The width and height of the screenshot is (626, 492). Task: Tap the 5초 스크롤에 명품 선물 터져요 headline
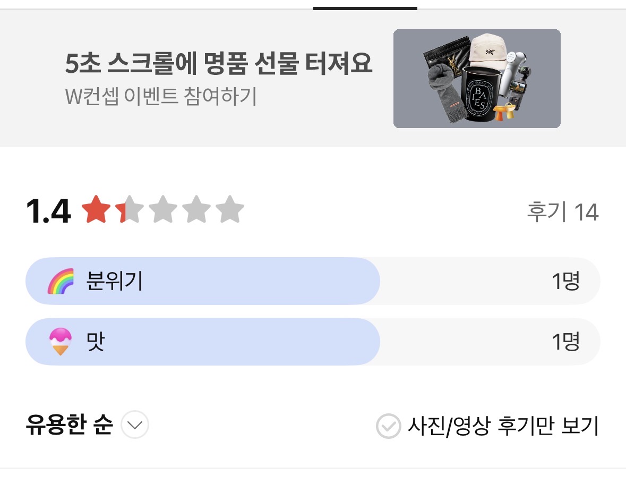(218, 64)
